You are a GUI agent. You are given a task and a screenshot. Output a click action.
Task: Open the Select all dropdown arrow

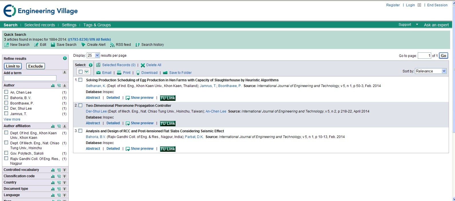coord(86,72)
